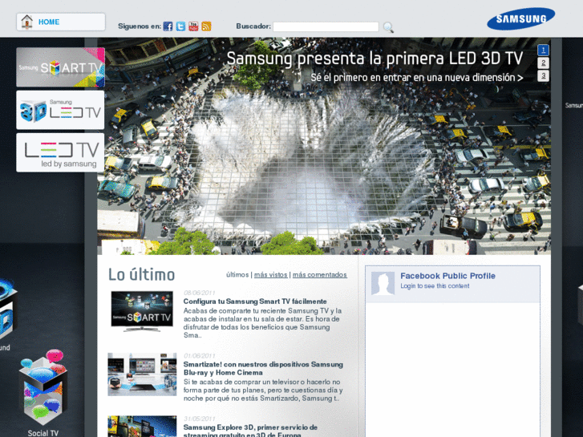
Task: Select the 'últimos' filter
Action: tap(237, 275)
